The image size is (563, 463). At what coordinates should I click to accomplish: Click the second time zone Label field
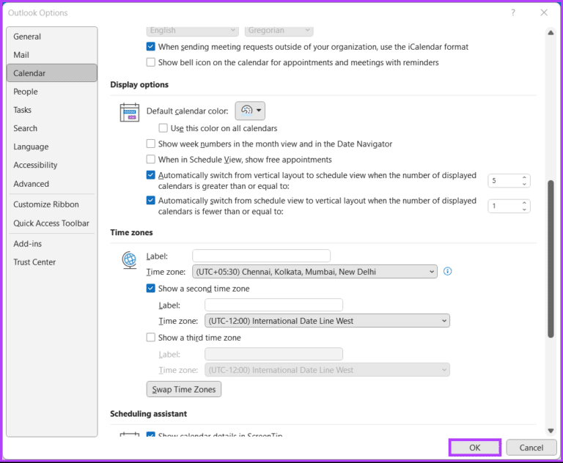tap(273, 305)
